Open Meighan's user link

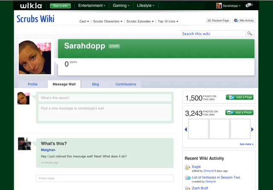point(48,150)
